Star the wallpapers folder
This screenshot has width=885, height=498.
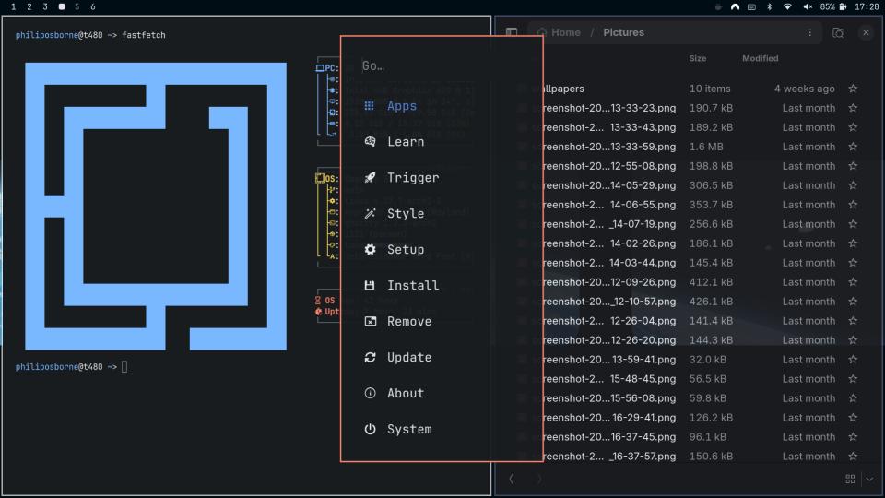click(x=853, y=89)
